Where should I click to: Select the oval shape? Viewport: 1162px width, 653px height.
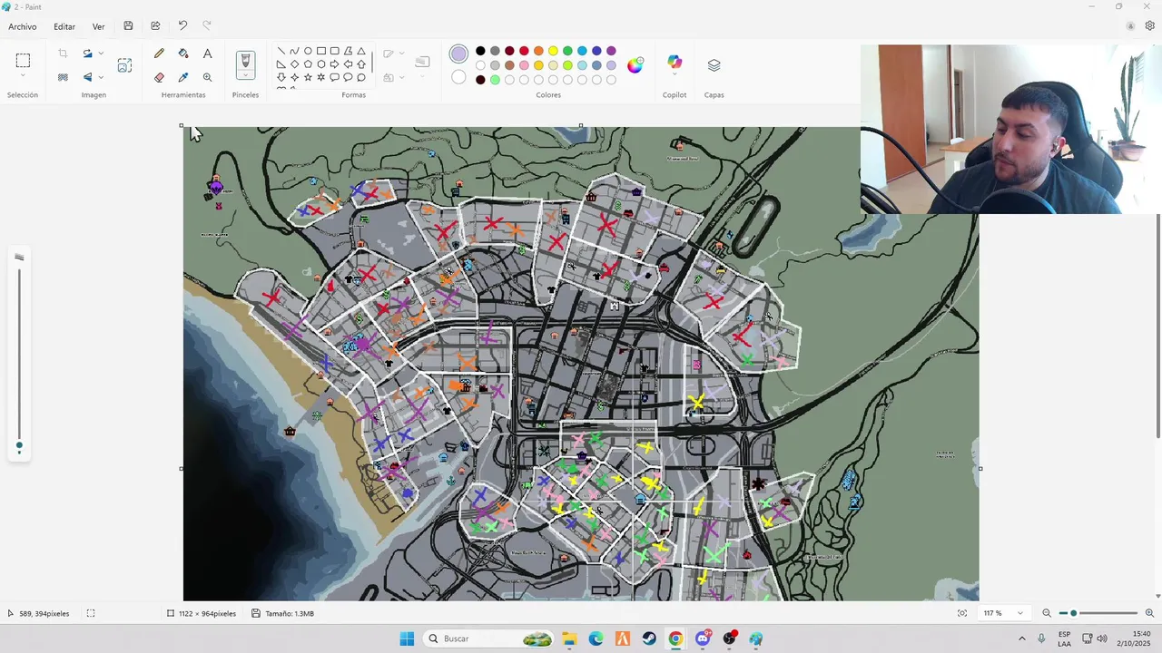tap(308, 51)
